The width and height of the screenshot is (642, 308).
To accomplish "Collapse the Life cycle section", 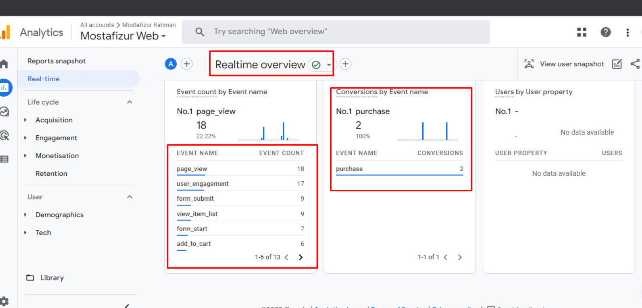I will tap(129, 102).
